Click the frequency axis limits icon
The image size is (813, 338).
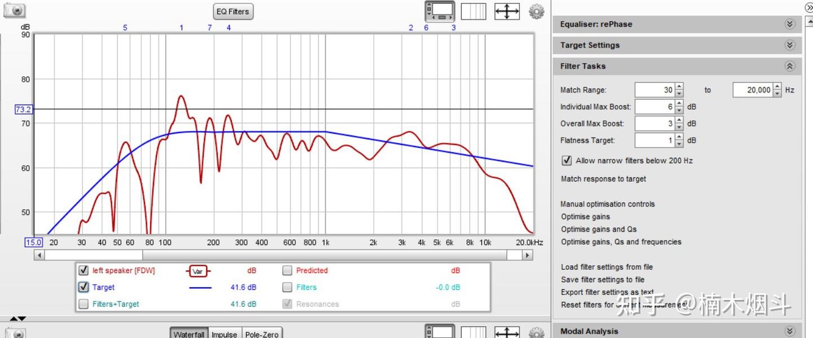(473, 11)
